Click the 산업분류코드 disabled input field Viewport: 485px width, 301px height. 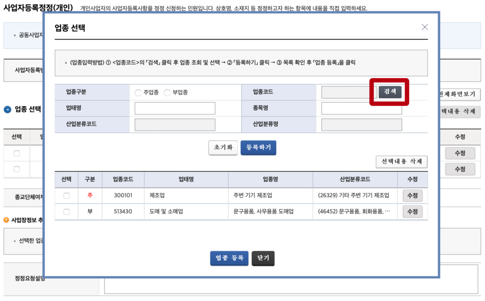175,125
